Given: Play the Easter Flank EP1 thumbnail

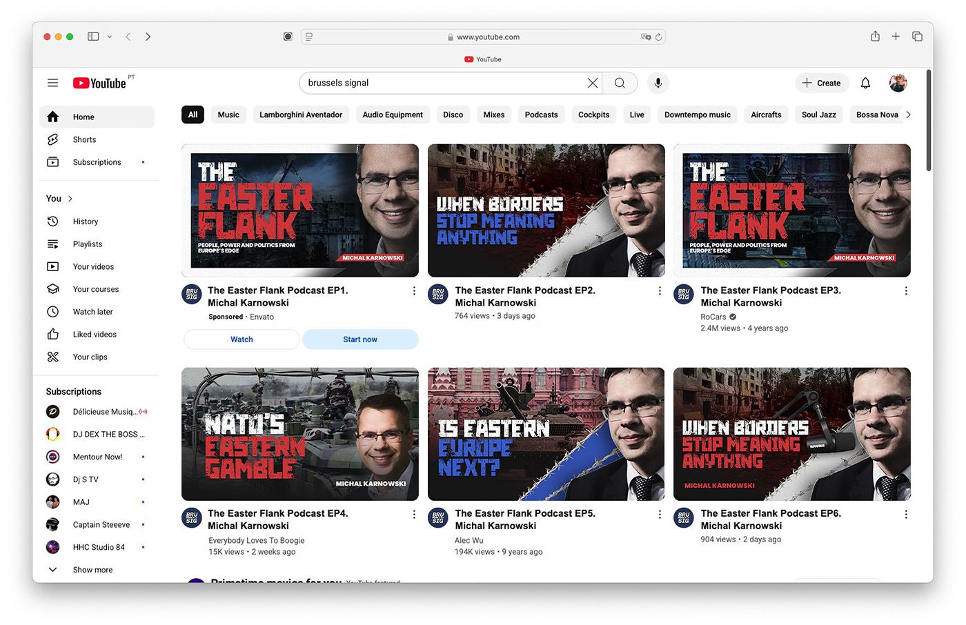Looking at the screenshot, I should pyautogui.click(x=300, y=210).
